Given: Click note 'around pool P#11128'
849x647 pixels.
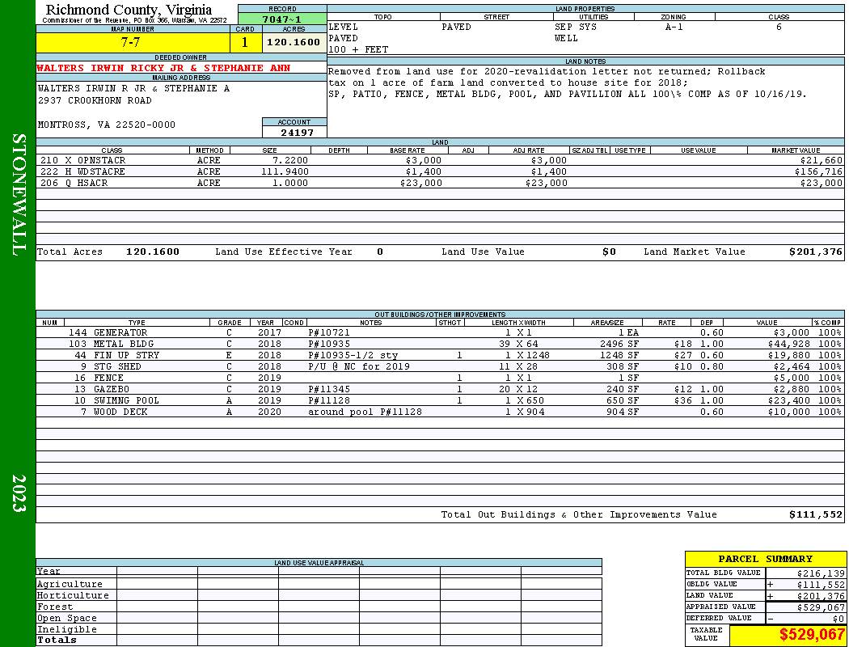Looking at the screenshot, I should pyautogui.click(x=365, y=412).
